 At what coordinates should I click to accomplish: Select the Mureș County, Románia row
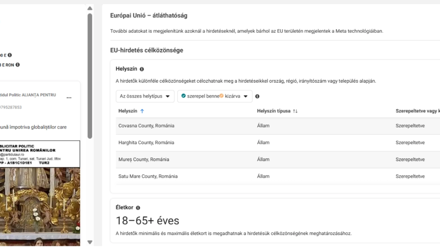click(144, 159)
